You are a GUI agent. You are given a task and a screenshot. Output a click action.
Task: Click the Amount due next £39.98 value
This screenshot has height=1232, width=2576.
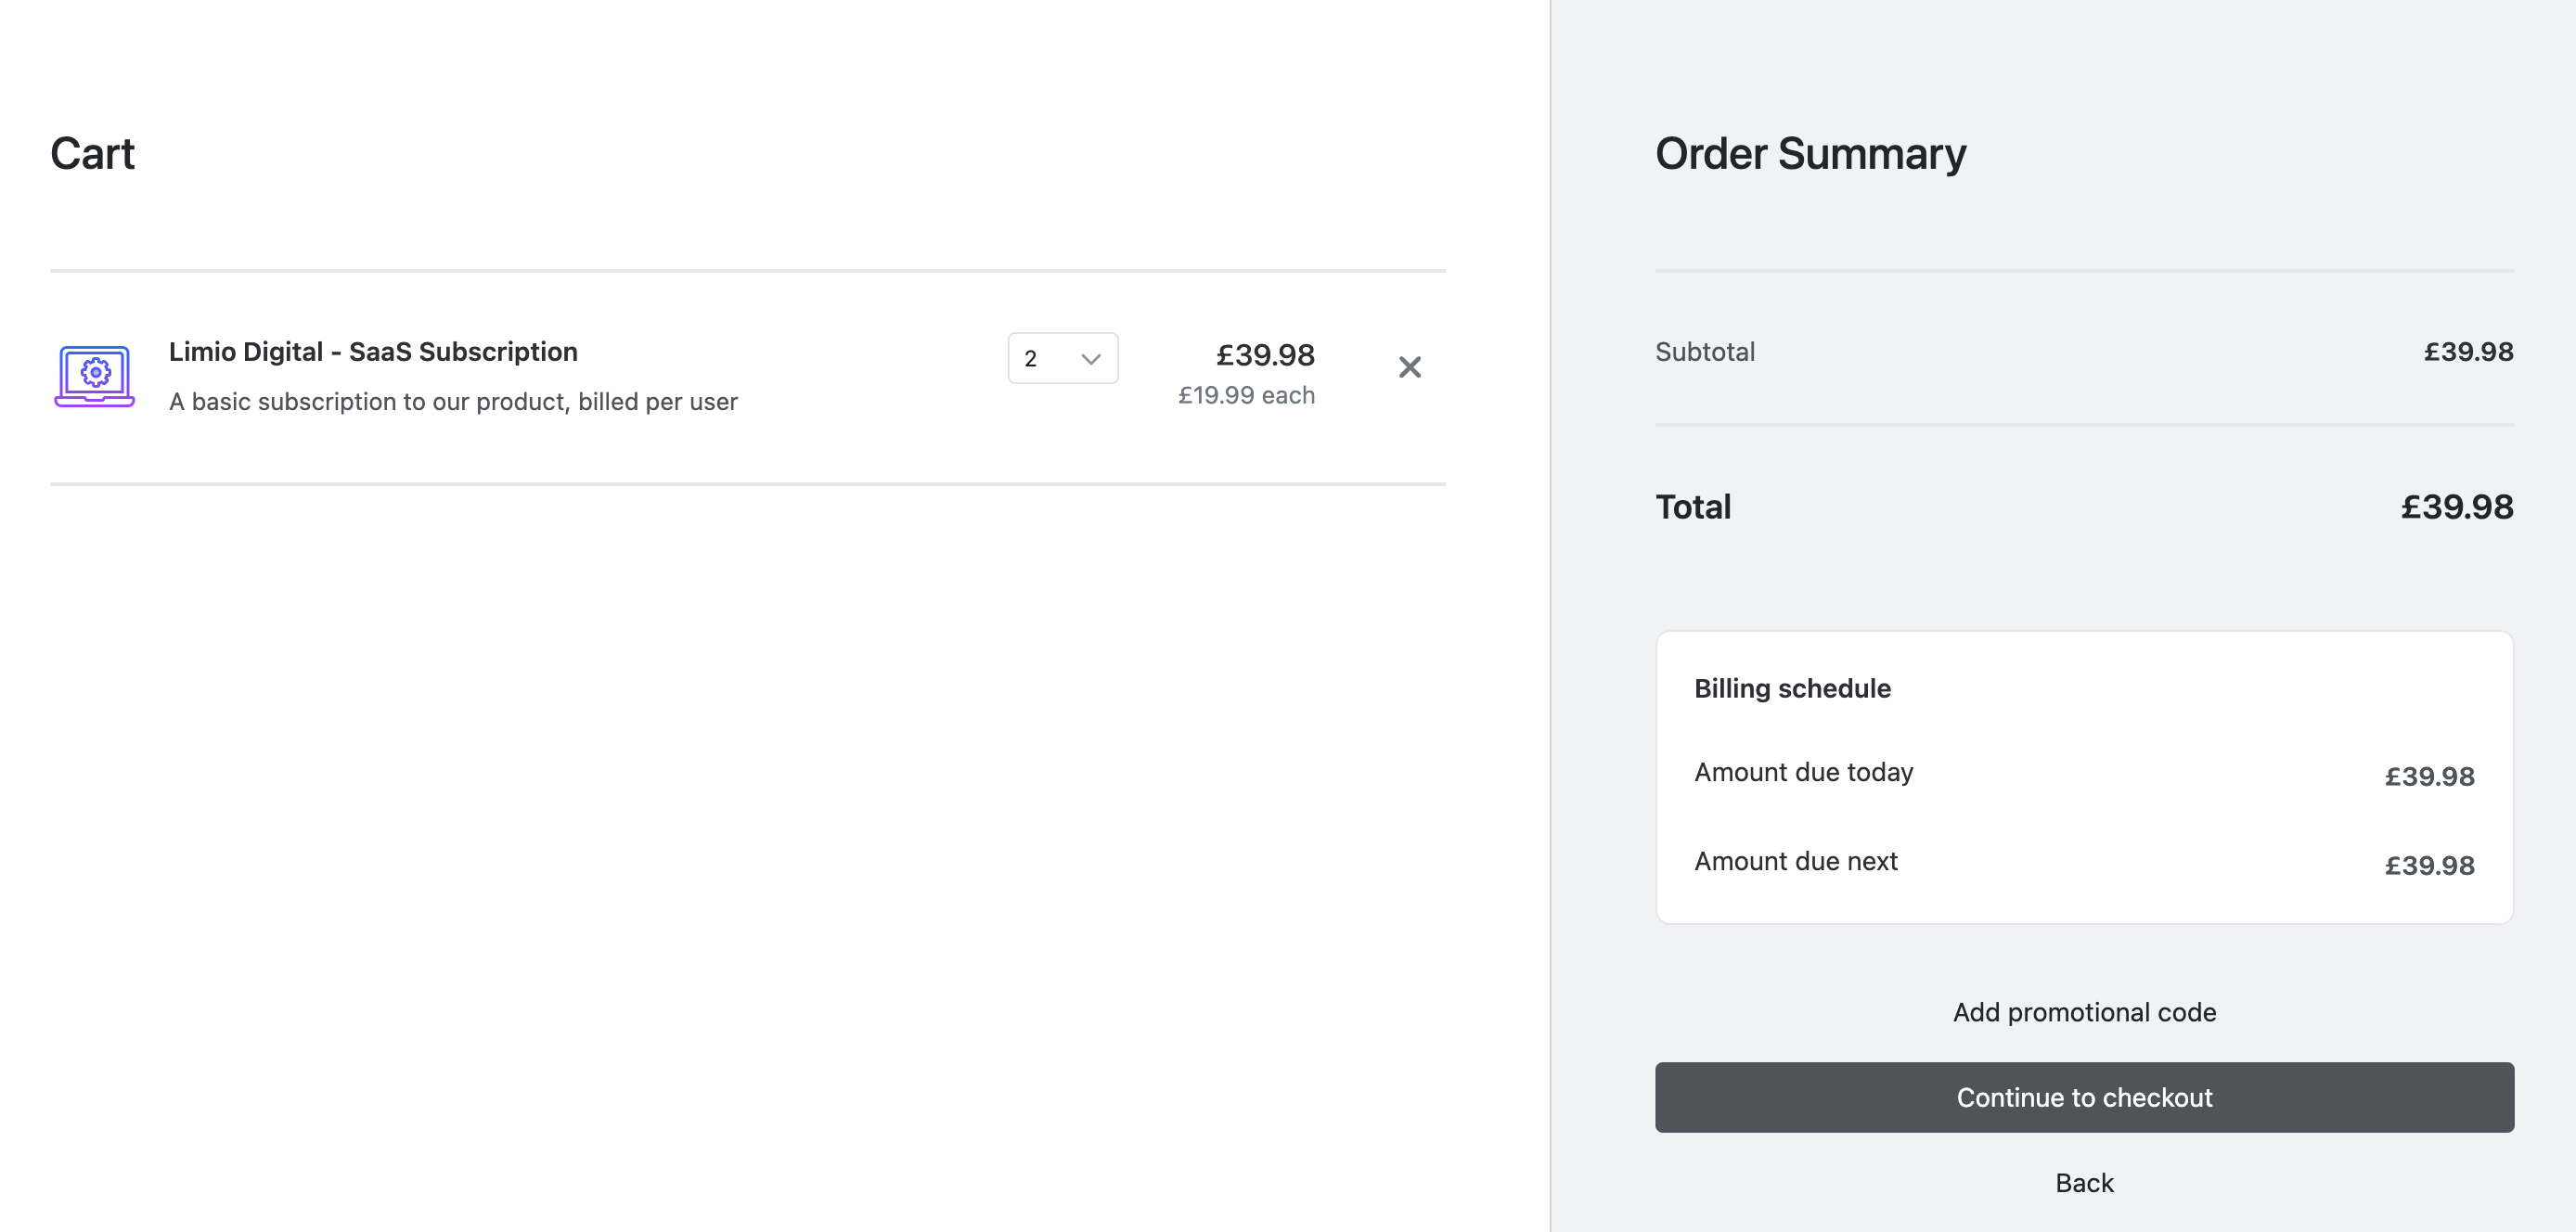(x=2428, y=865)
